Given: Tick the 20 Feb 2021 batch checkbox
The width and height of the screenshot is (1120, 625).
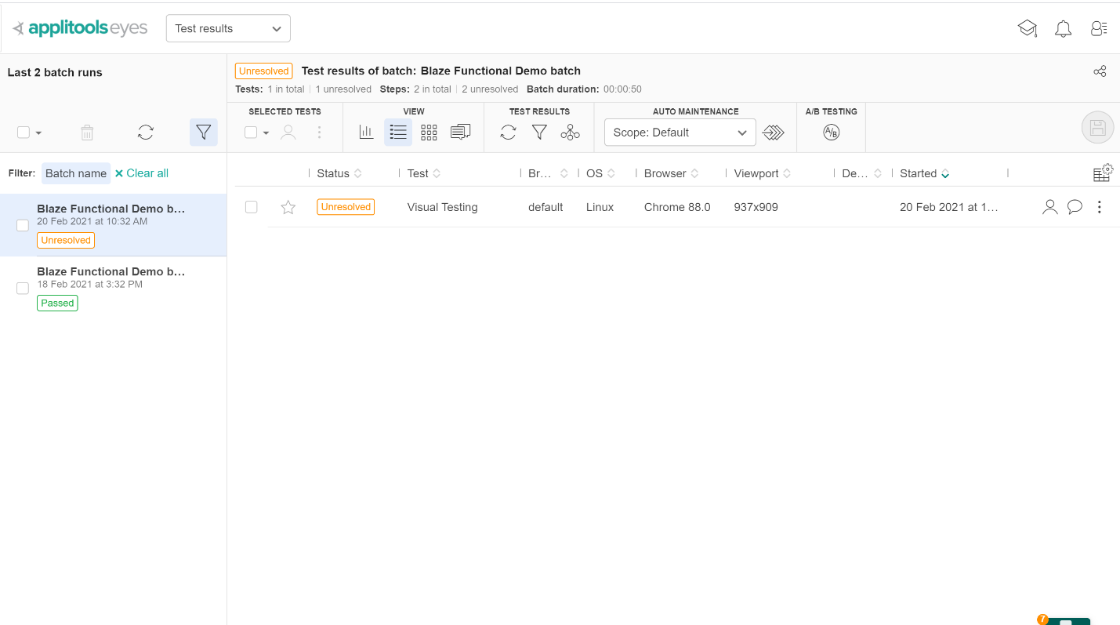Looking at the screenshot, I should (x=23, y=226).
